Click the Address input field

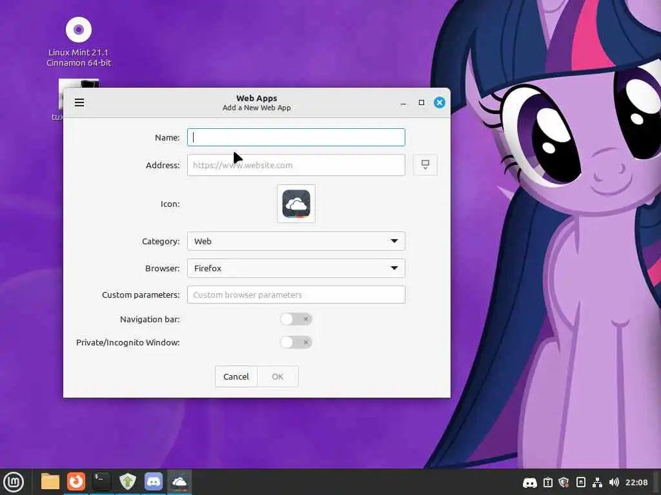coord(296,165)
